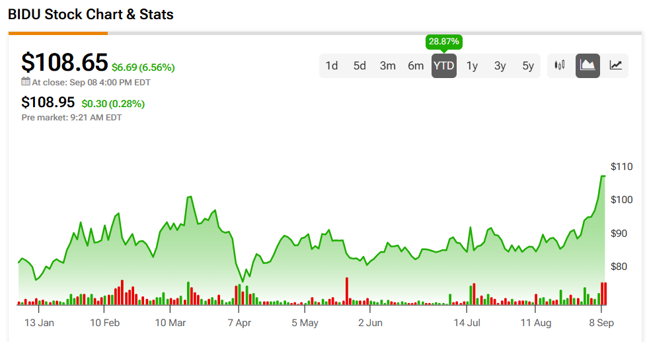This screenshot has width=647, height=342.
Task: Click the calendar icon beside At close
Action: (26, 82)
